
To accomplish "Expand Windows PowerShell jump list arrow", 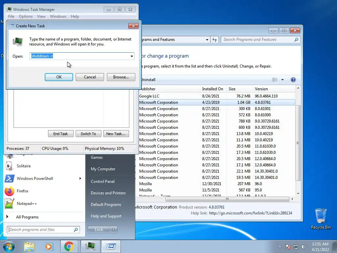I will pos(80,178).
